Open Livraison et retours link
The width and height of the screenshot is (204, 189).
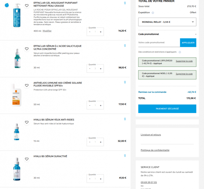tap(151, 135)
